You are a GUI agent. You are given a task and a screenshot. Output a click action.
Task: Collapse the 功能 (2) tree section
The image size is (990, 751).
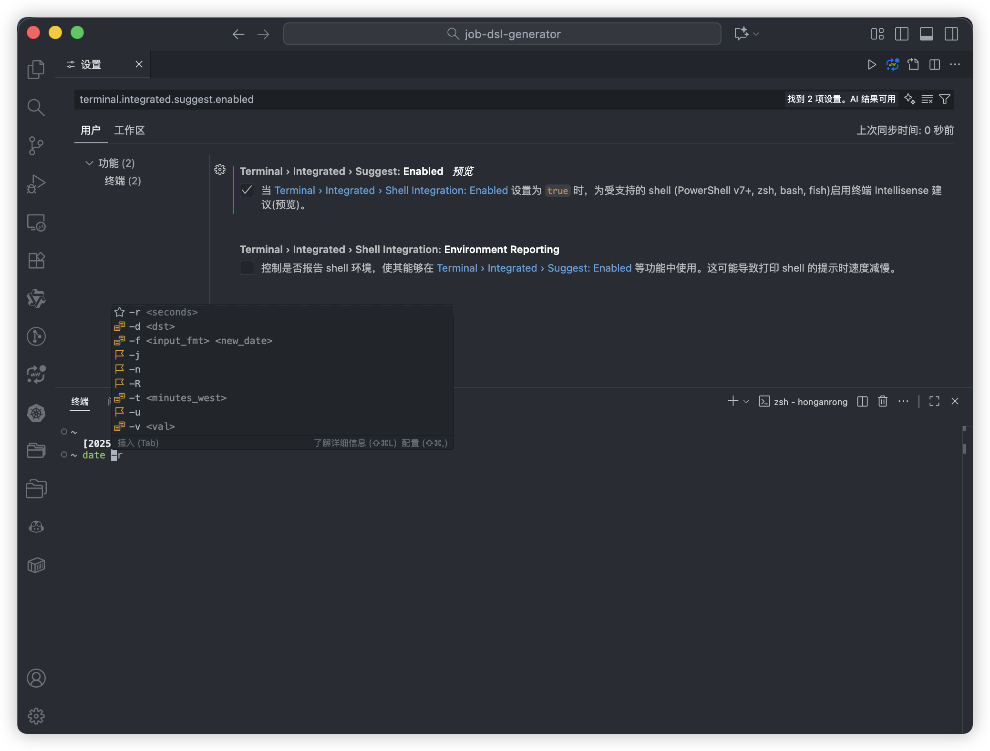pos(90,163)
